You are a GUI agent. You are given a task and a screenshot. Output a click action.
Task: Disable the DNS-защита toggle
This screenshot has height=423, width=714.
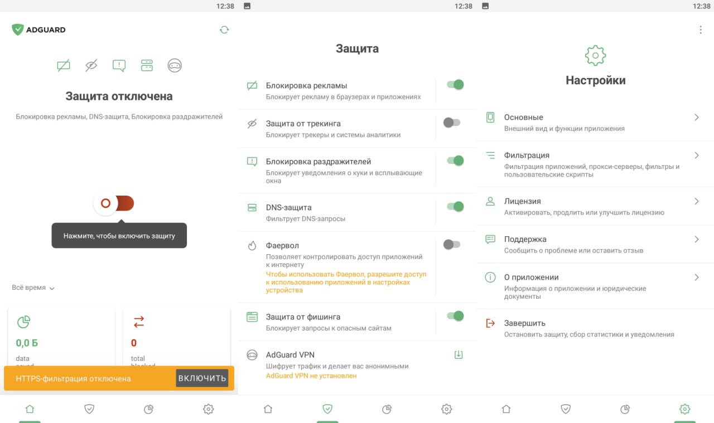click(x=455, y=207)
